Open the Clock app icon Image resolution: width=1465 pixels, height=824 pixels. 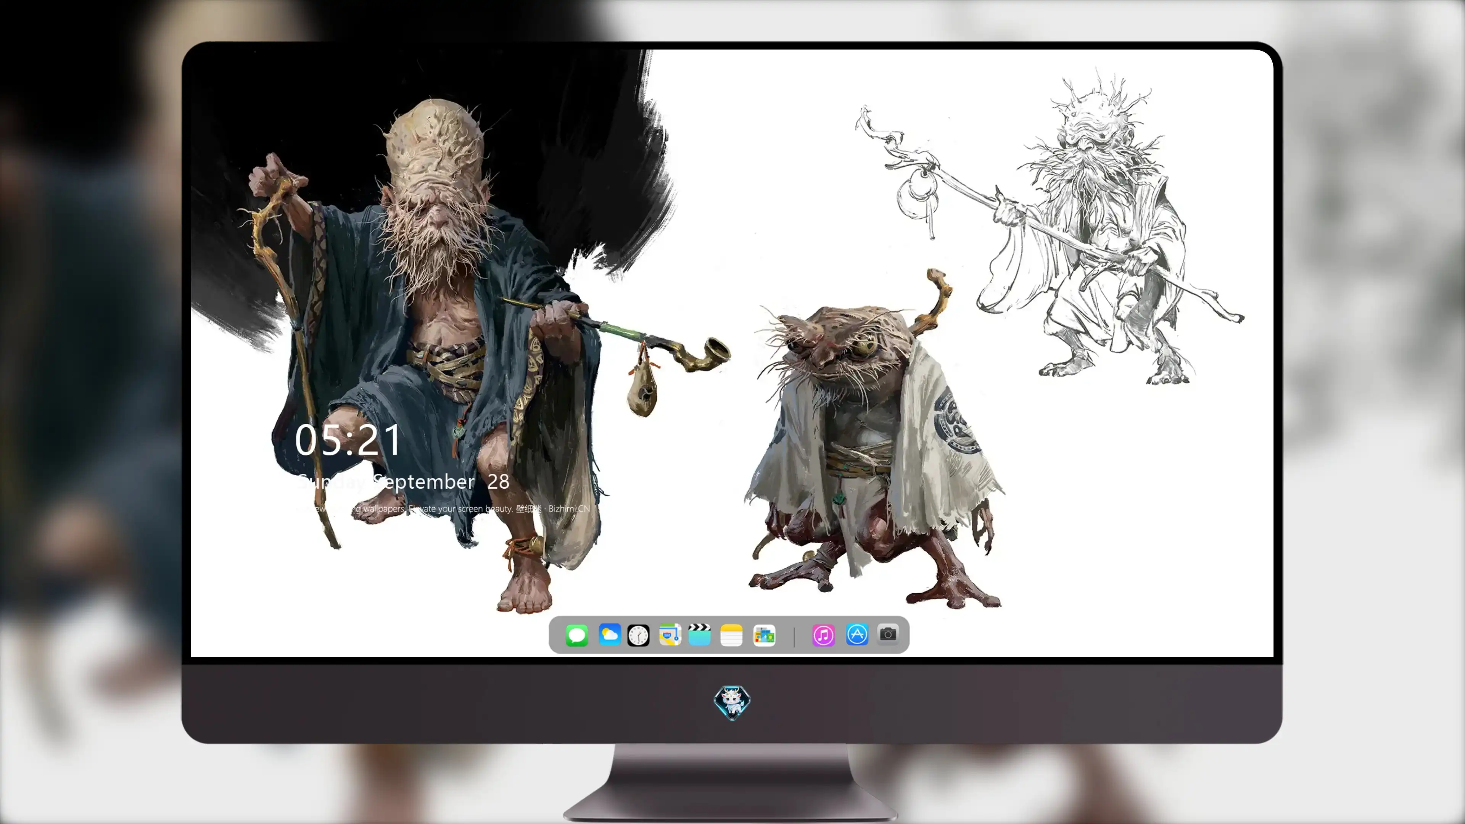click(638, 635)
